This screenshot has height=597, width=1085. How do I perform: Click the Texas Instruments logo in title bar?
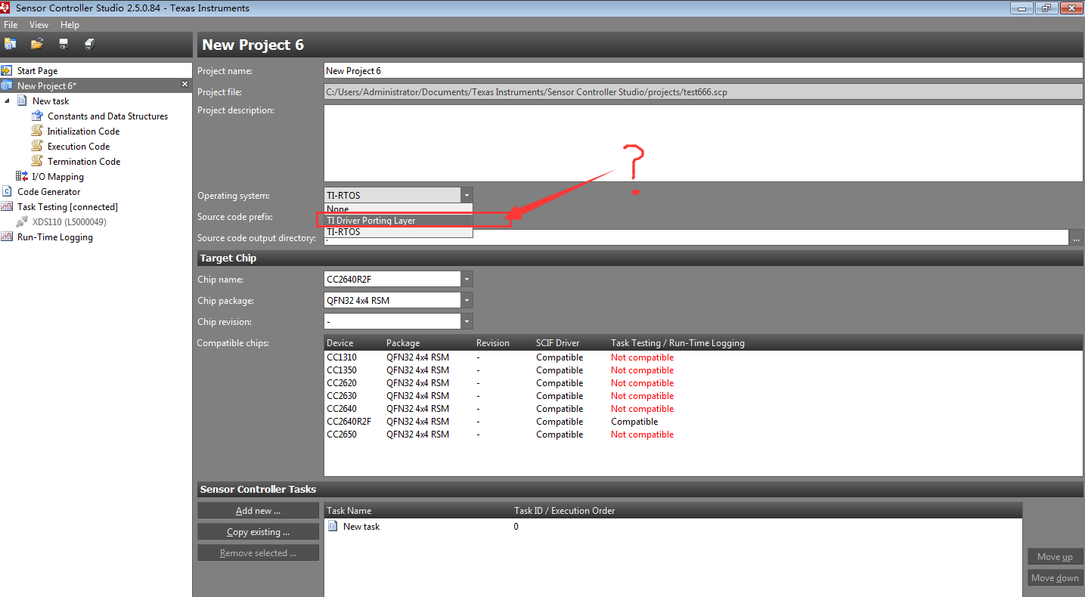[x=6, y=8]
